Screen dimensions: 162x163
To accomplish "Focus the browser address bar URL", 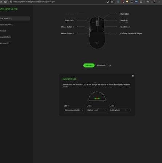I will coord(34,2).
